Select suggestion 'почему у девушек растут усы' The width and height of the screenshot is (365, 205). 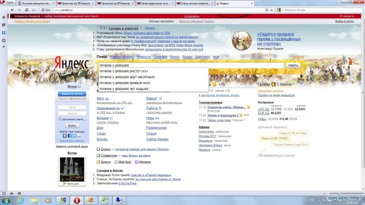click(153, 71)
